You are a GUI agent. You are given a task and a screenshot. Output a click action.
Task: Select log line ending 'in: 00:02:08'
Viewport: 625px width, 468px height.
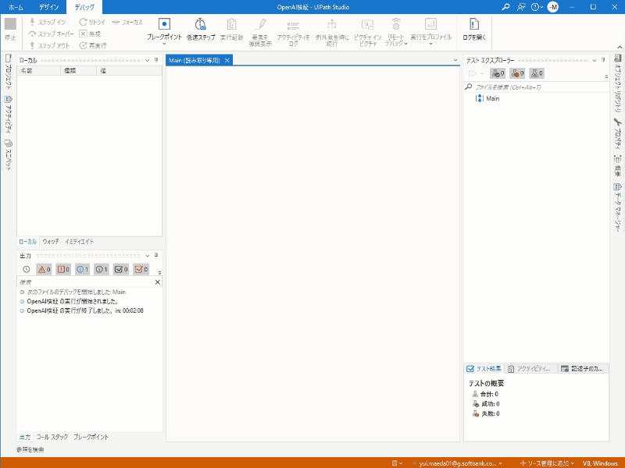(85, 310)
